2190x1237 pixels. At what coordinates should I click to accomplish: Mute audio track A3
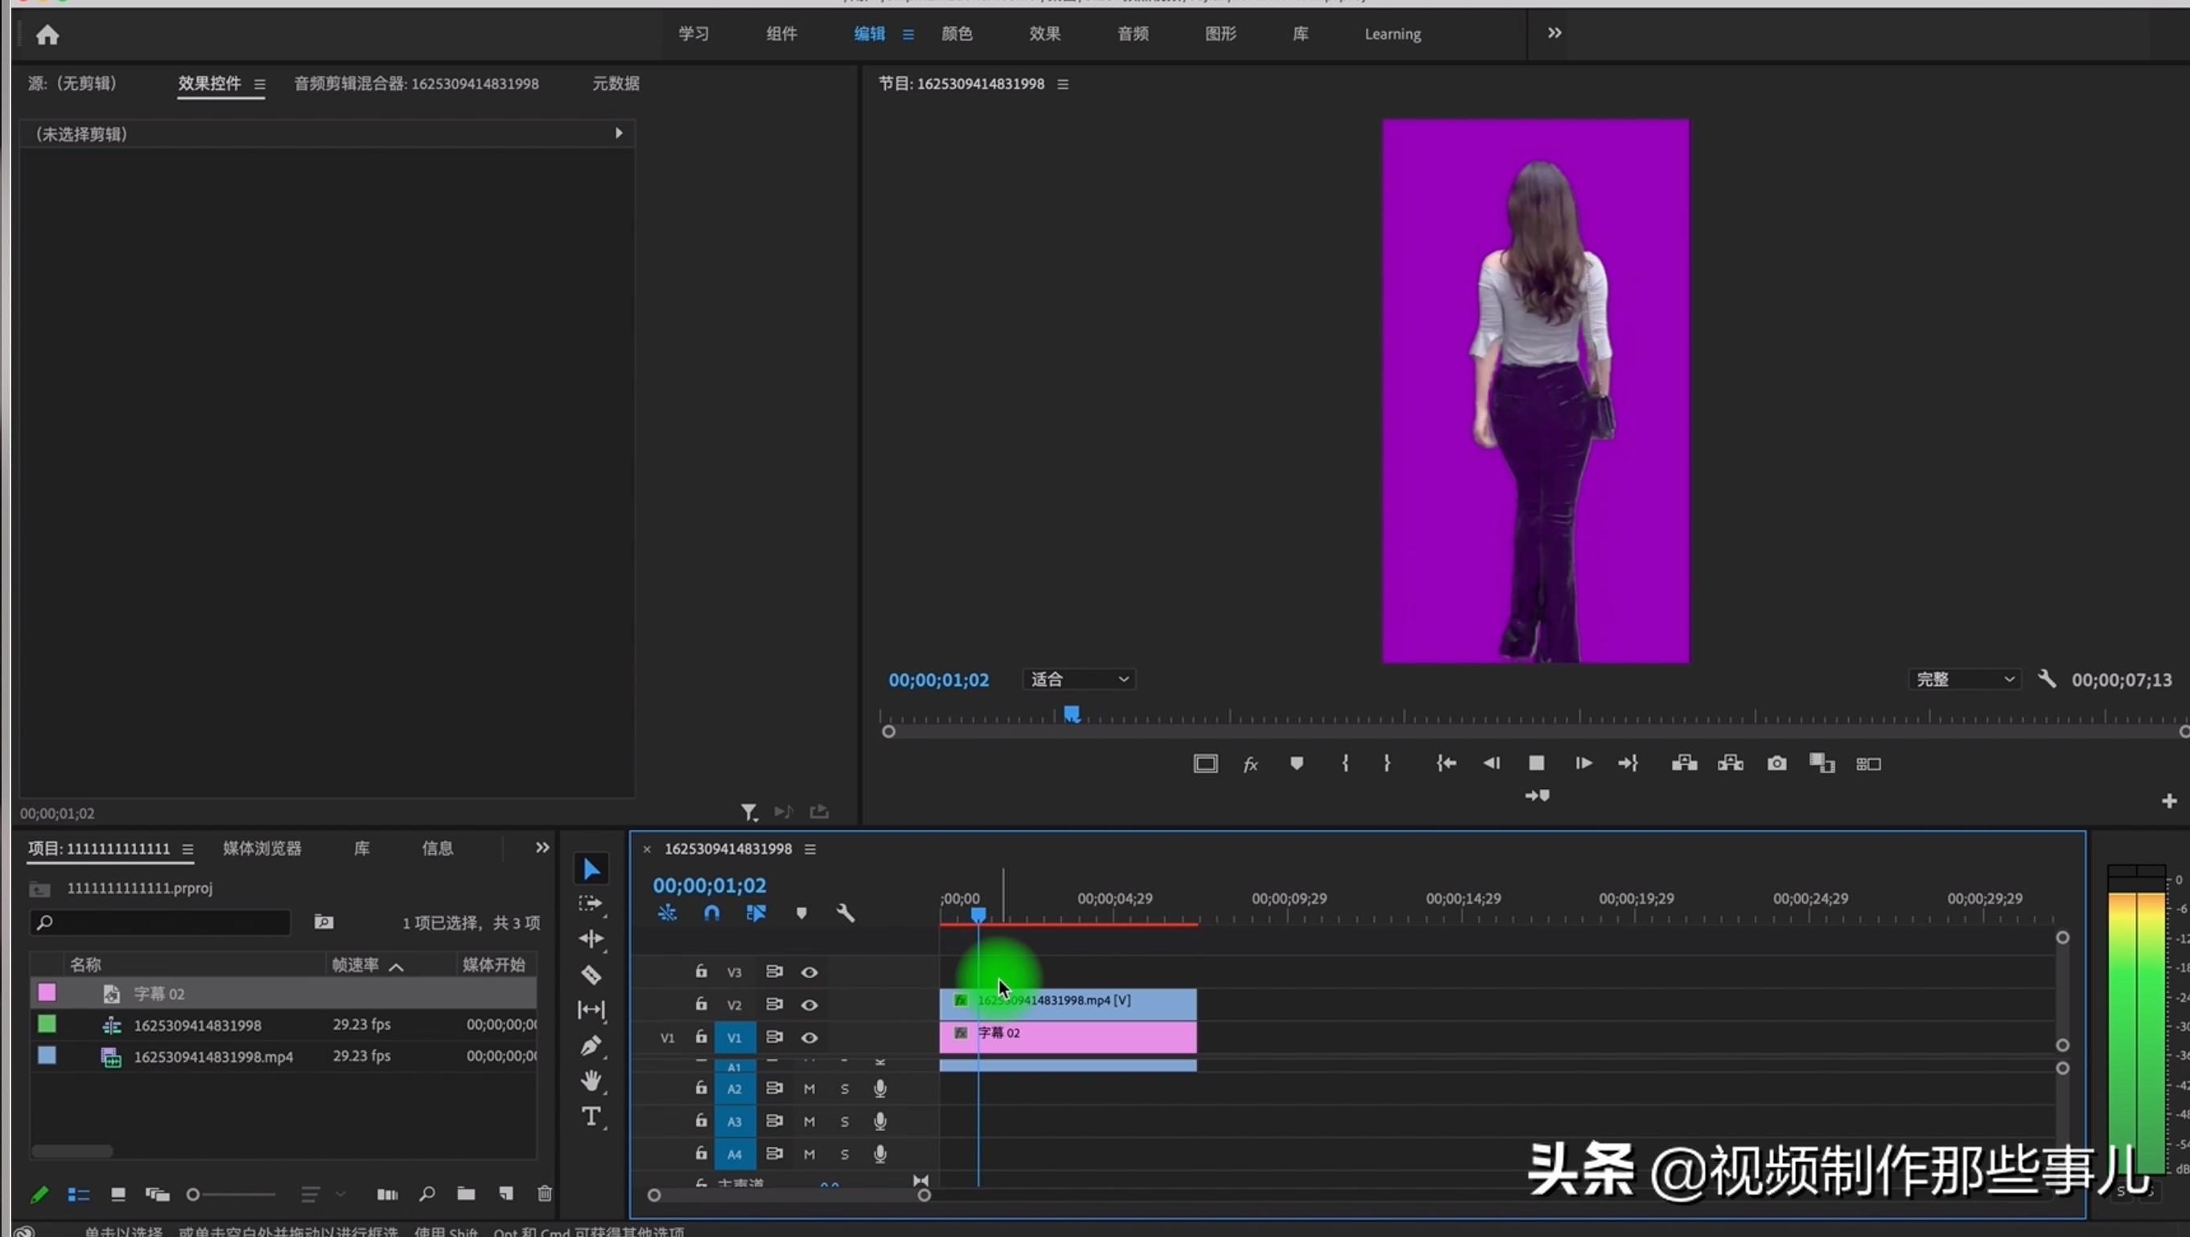[809, 1120]
